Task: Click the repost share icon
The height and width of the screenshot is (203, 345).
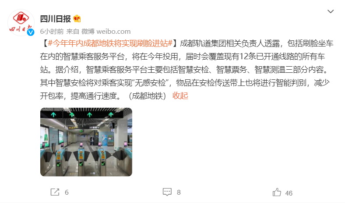Action: [x=55, y=192]
